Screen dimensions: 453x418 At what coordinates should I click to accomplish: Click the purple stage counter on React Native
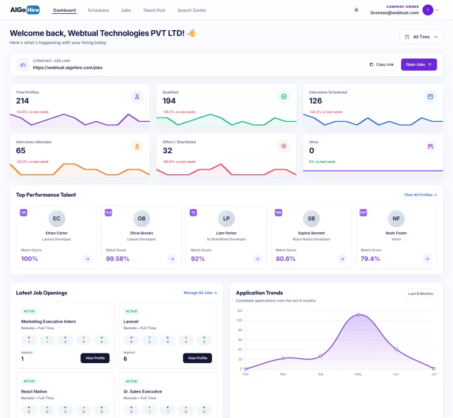pos(29,410)
